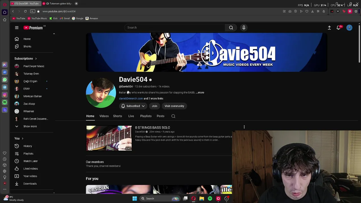Open the YouTube guide hamburger menu
The height and width of the screenshot is (203, 361).
coord(17,28)
